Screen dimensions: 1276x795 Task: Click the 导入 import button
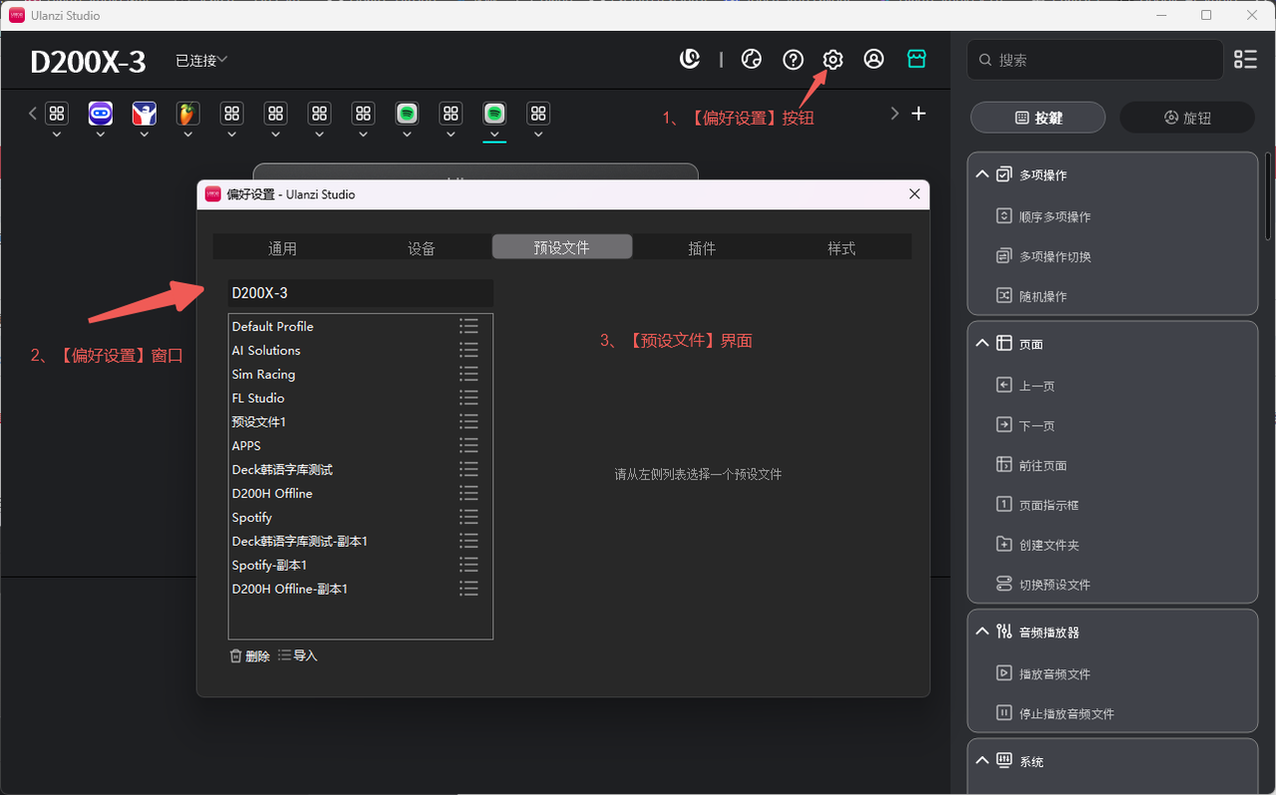(x=298, y=656)
